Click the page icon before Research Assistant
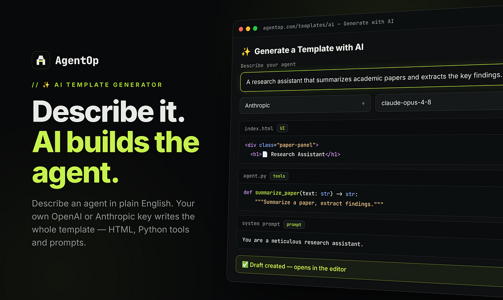The height and width of the screenshot is (300, 503). tap(265, 154)
